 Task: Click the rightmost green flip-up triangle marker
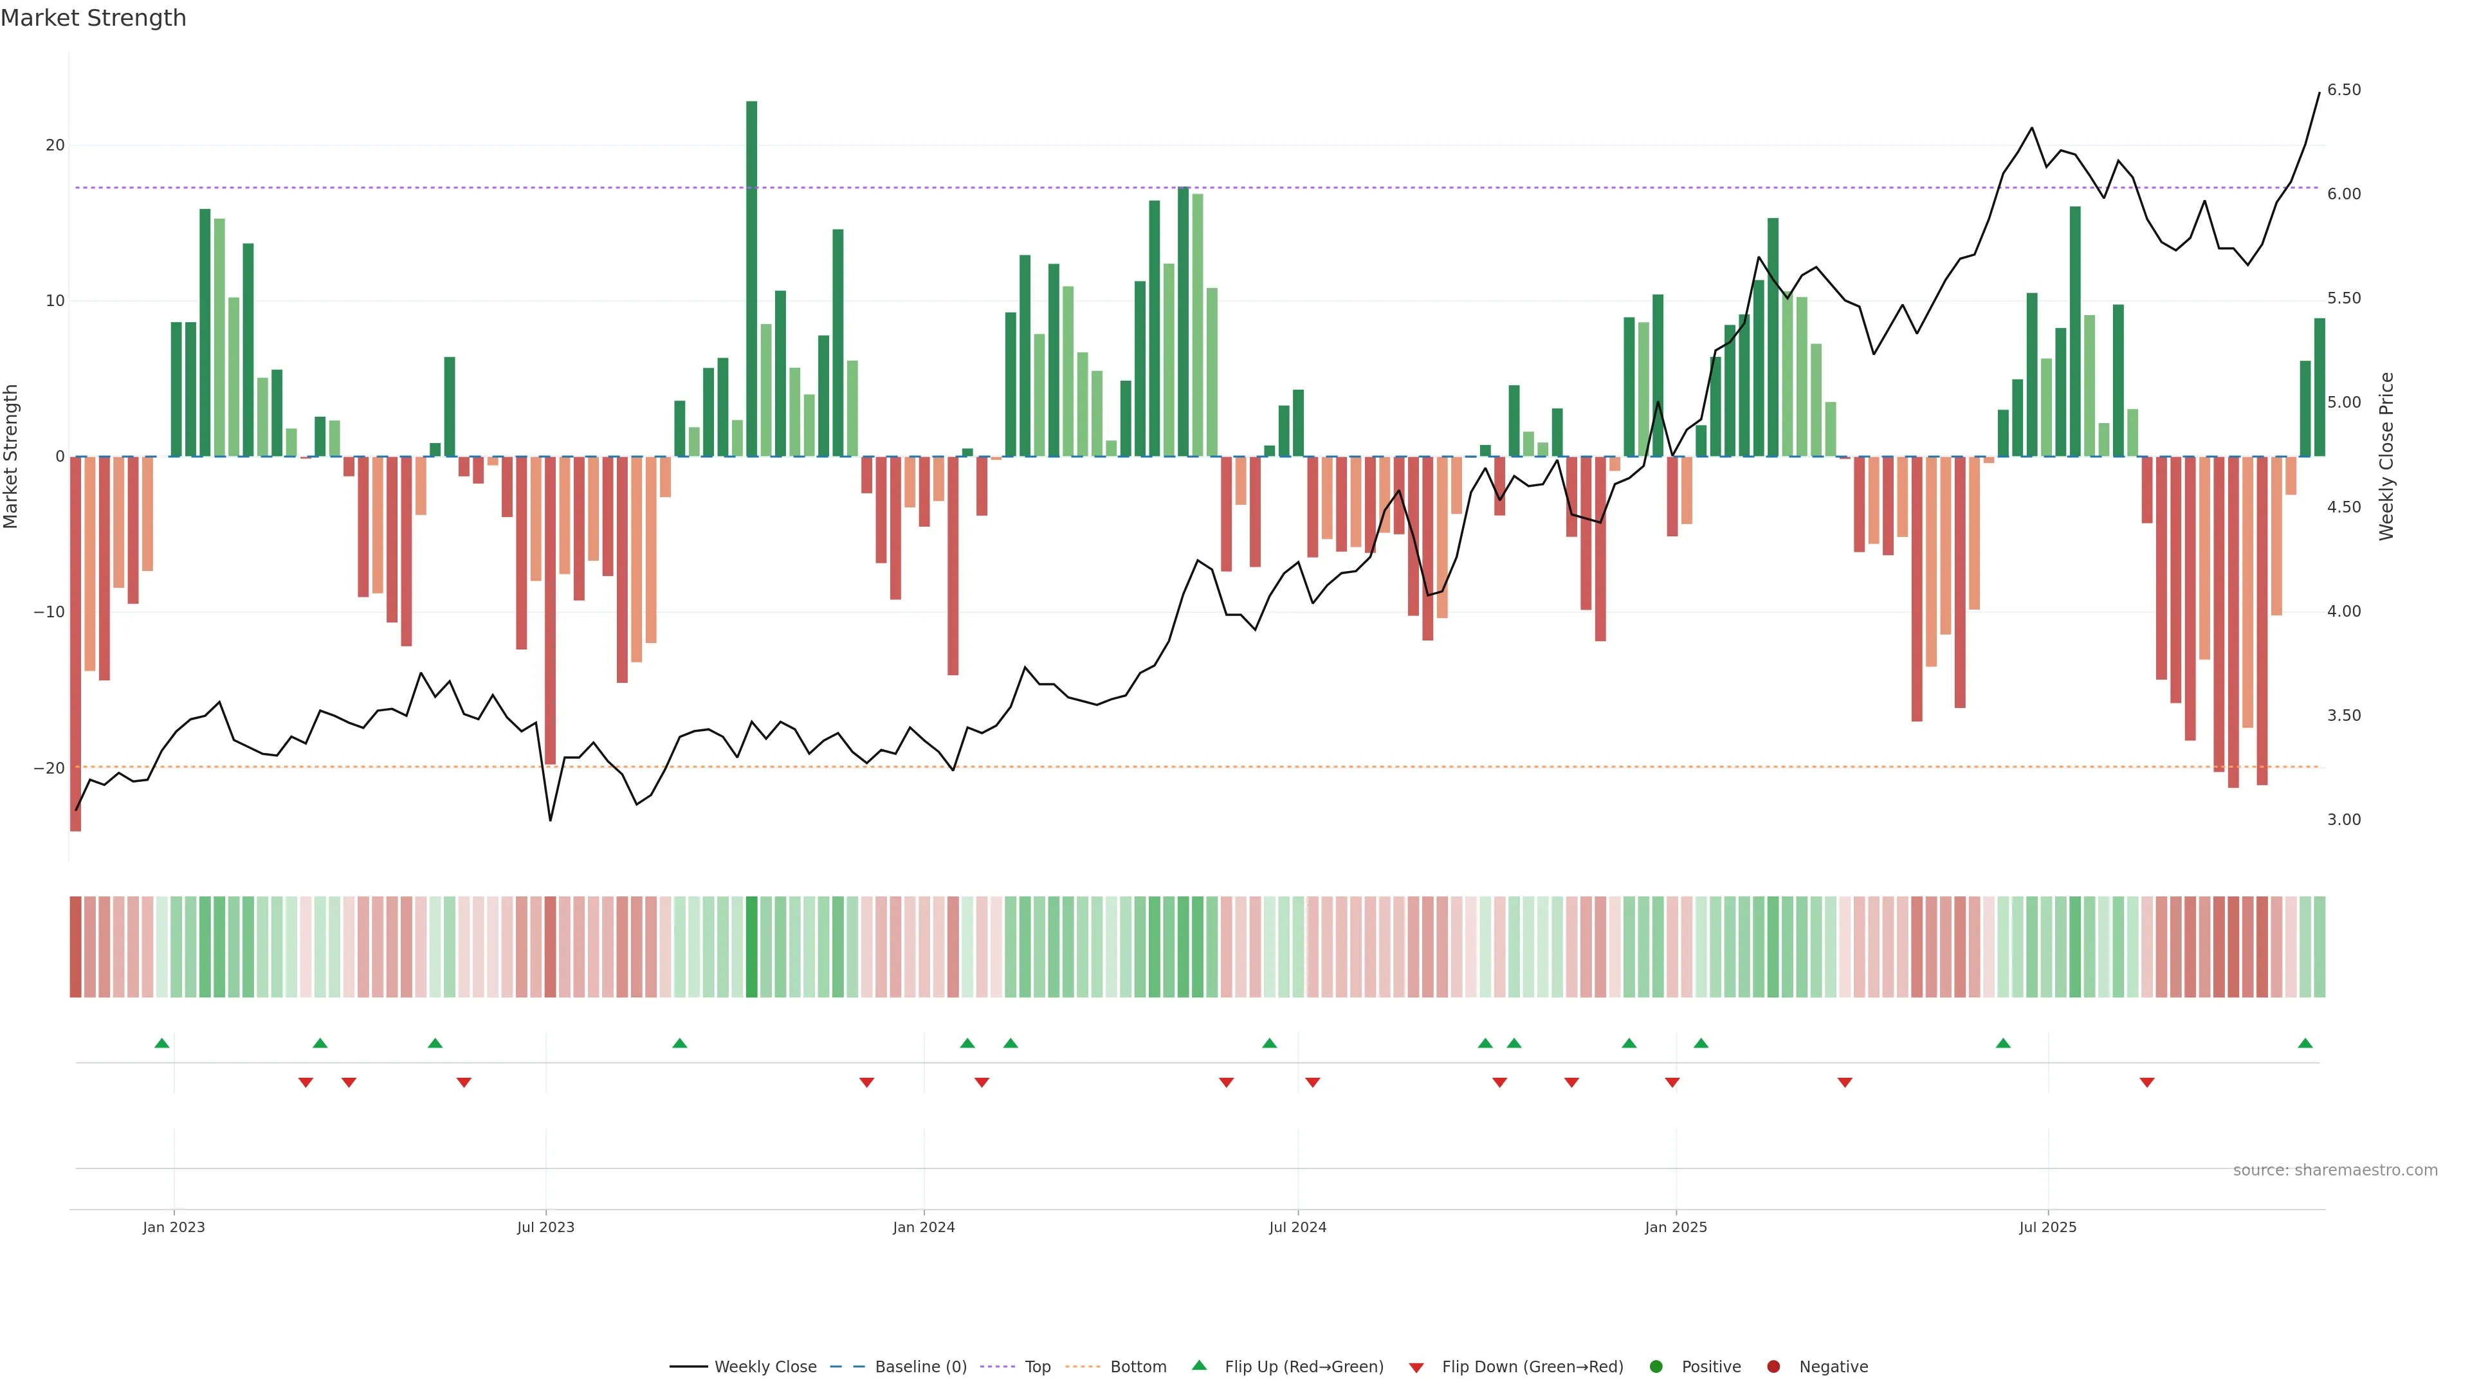[2305, 1043]
